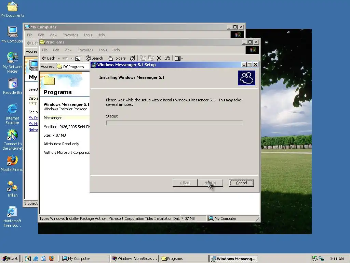Click 'Size: 7.07 MB' details text

click(x=55, y=135)
